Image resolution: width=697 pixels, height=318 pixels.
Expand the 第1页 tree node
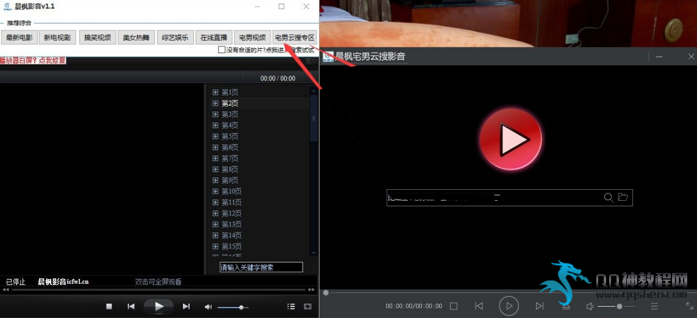tap(216, 93)
